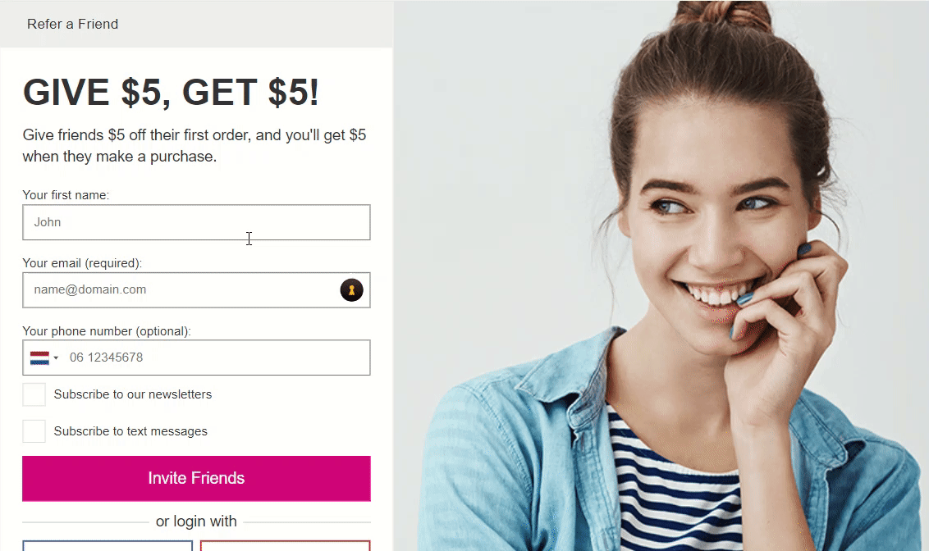Enable the Subscribe to our newsletters checkbox
This screenshot has width=929, height=551.
(34, 394)
